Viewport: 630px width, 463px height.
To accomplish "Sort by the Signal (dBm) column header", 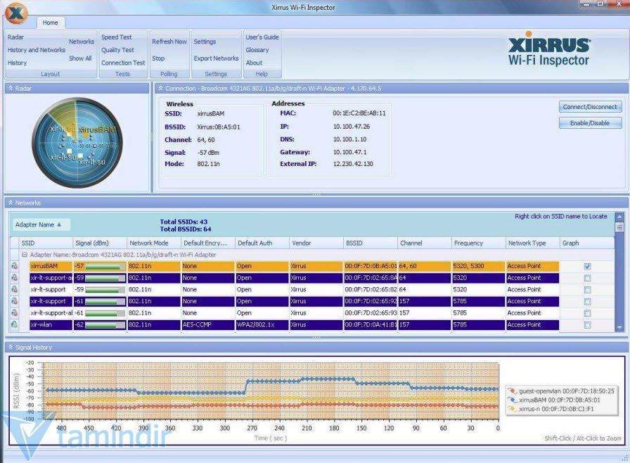I will (100, 243).
